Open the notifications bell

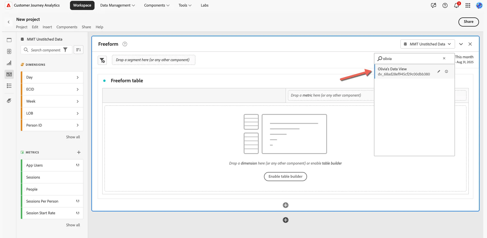pyautogui.click(x=456, y=5)
